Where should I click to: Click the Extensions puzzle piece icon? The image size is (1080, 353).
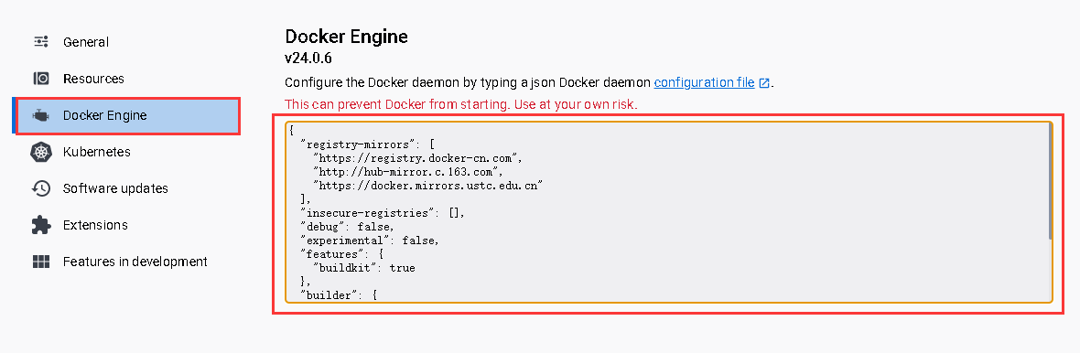pyautogui.click(x=41, y=225)
